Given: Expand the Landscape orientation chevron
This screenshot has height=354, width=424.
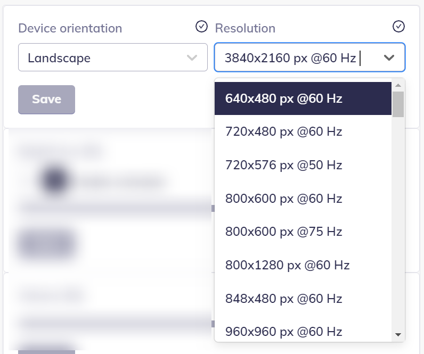Looking at the screenshot, I should point(192,57).
